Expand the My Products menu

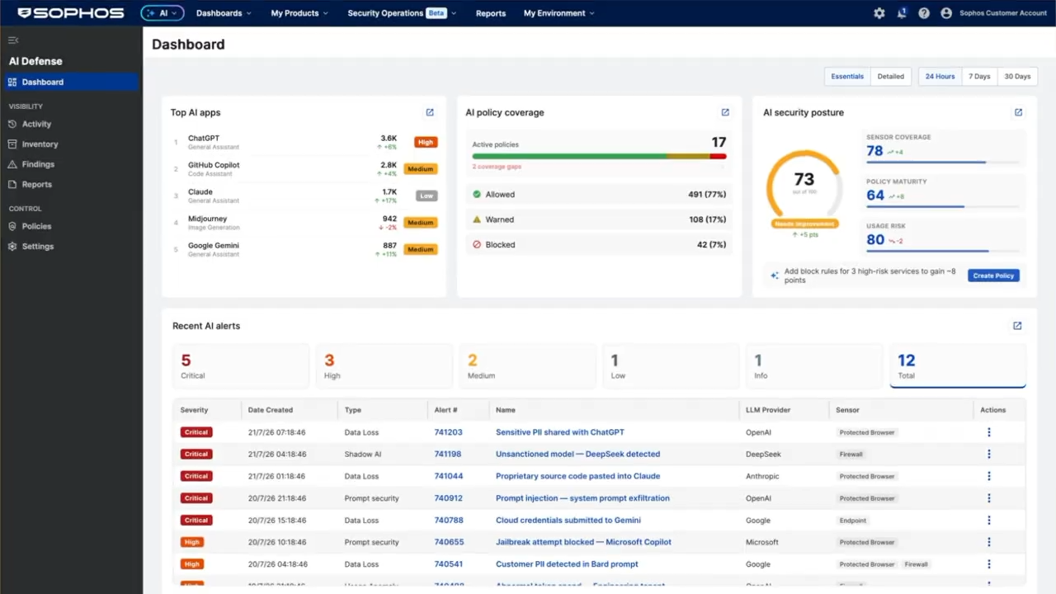tap(299, 13)
